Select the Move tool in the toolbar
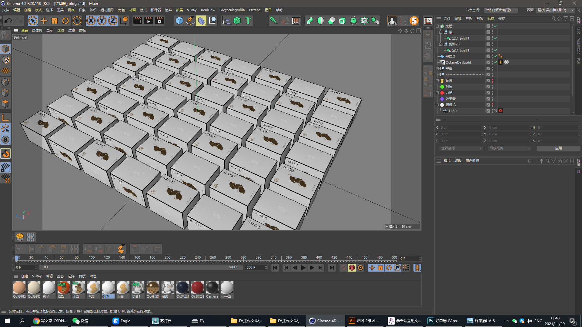582x327 pixels. click(x=44, y=21)
